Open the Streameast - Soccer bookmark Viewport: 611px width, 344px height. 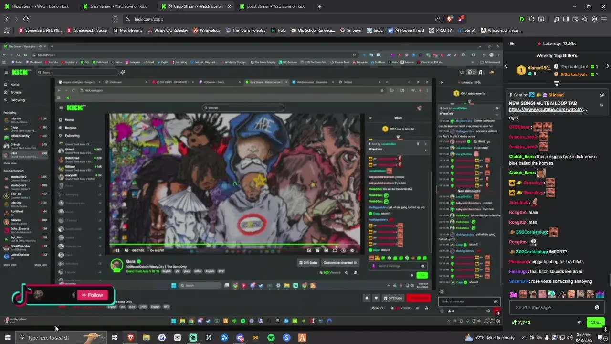88,30
